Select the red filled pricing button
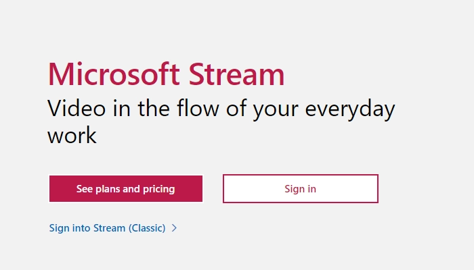474x270 pixels. [x=125, y=189]
